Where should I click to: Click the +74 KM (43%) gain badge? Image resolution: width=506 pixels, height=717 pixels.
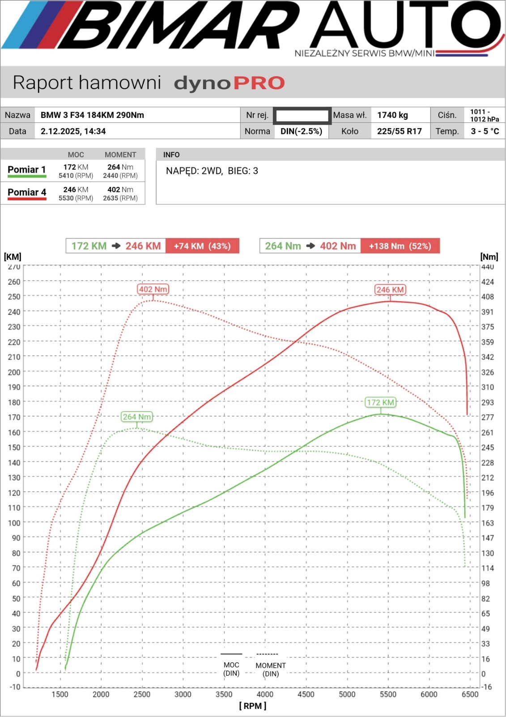tap(202, 246)
